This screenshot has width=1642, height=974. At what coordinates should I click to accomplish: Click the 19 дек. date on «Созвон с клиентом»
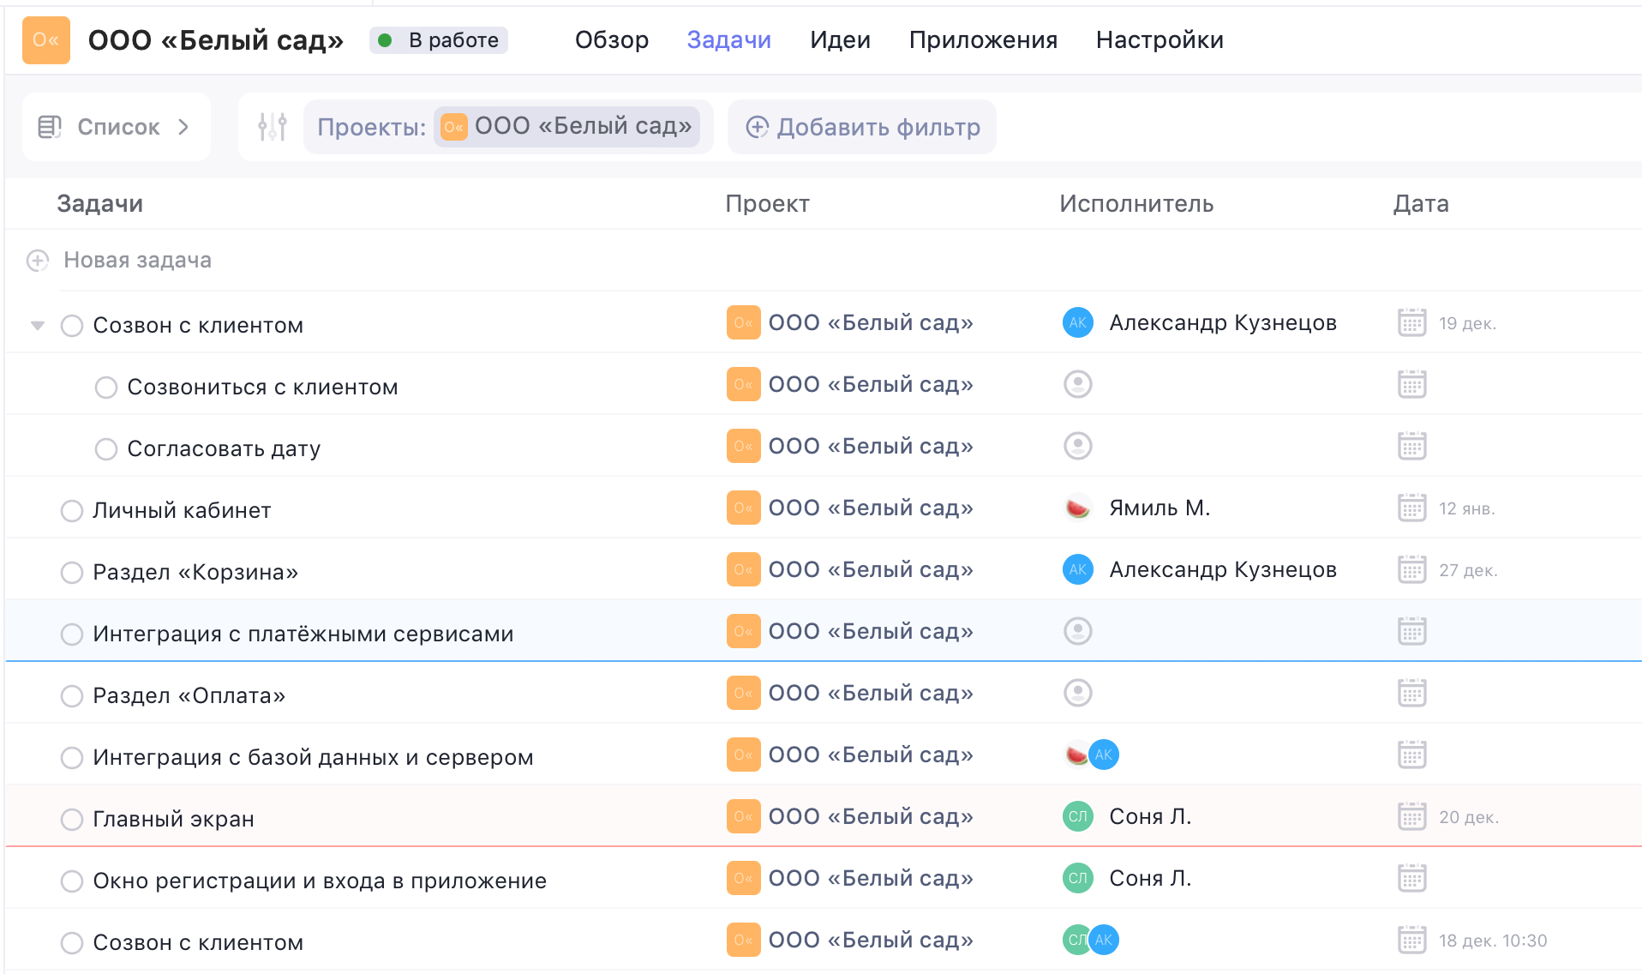1468,323
